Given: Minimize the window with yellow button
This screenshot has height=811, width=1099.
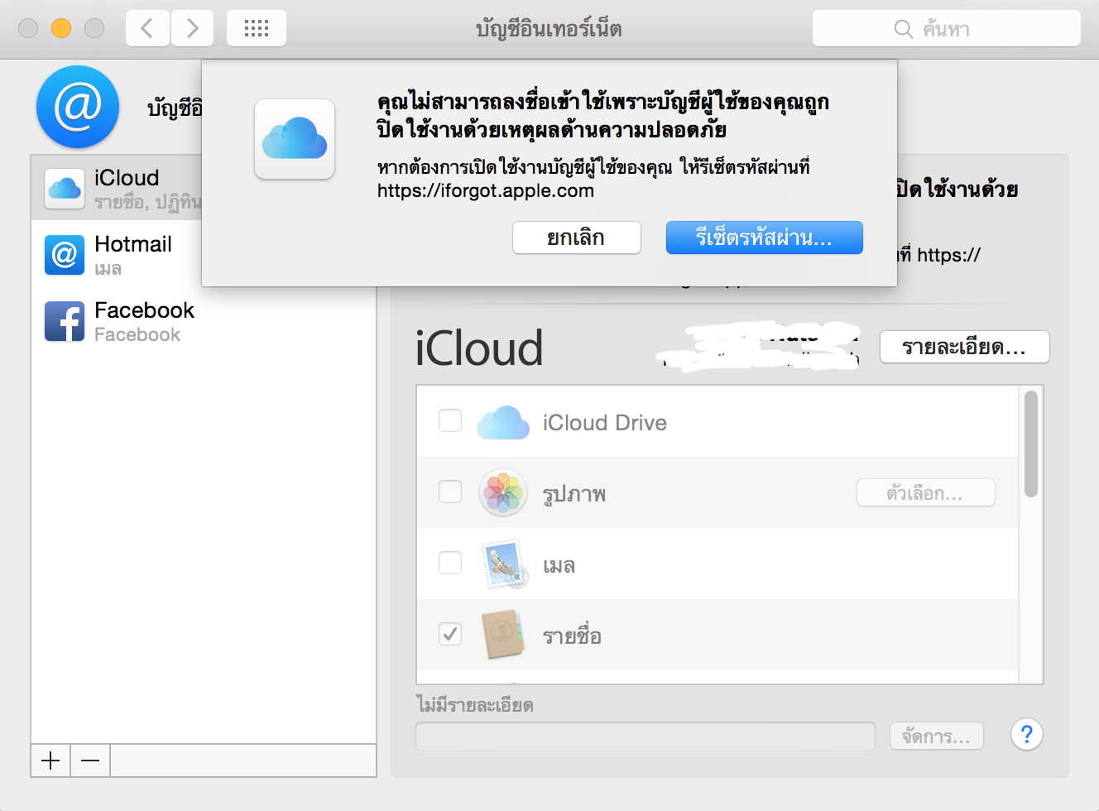Looking at the screenshot, I should [61, 28].
